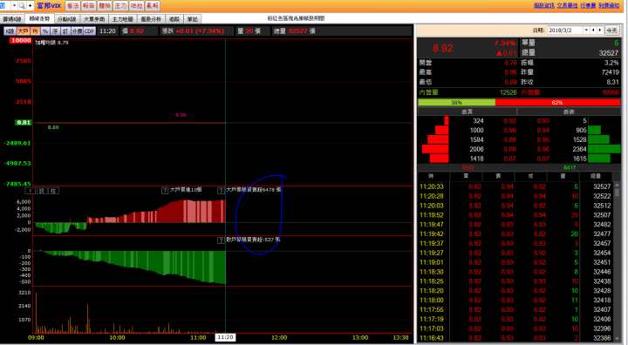Toggle the 訂 button
Viewport: 628px width, 345px height.
click(x=65, y=31)
